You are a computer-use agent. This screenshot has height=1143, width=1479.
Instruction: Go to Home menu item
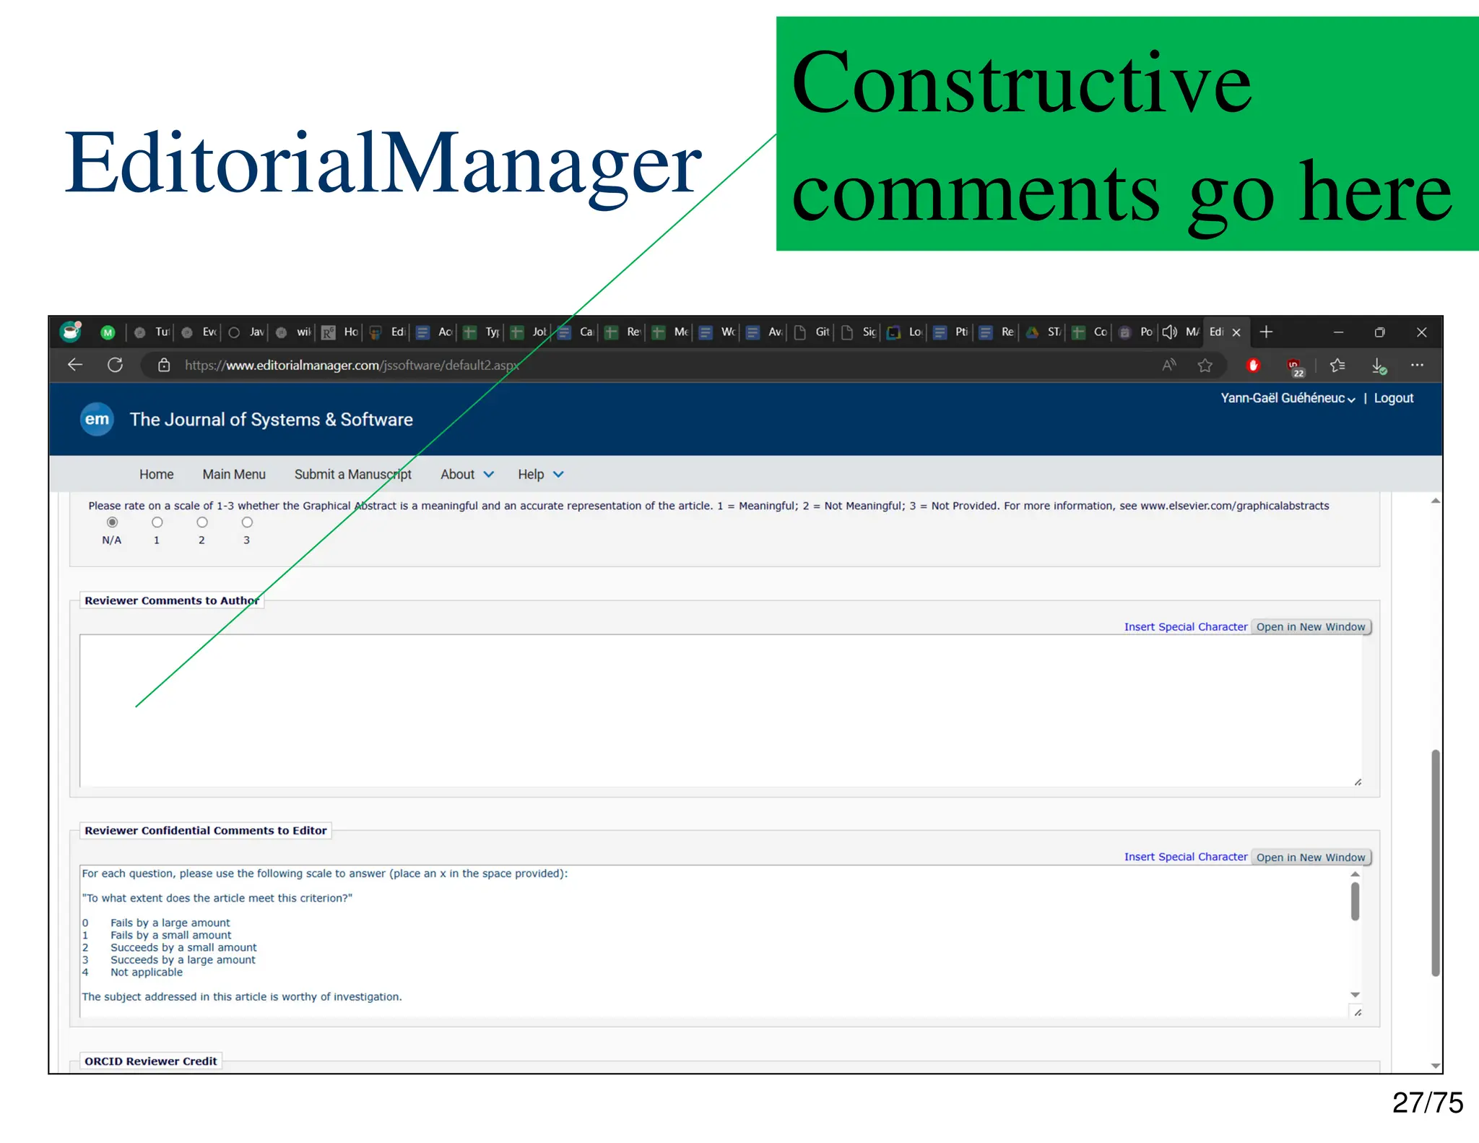tap(156, 474)
